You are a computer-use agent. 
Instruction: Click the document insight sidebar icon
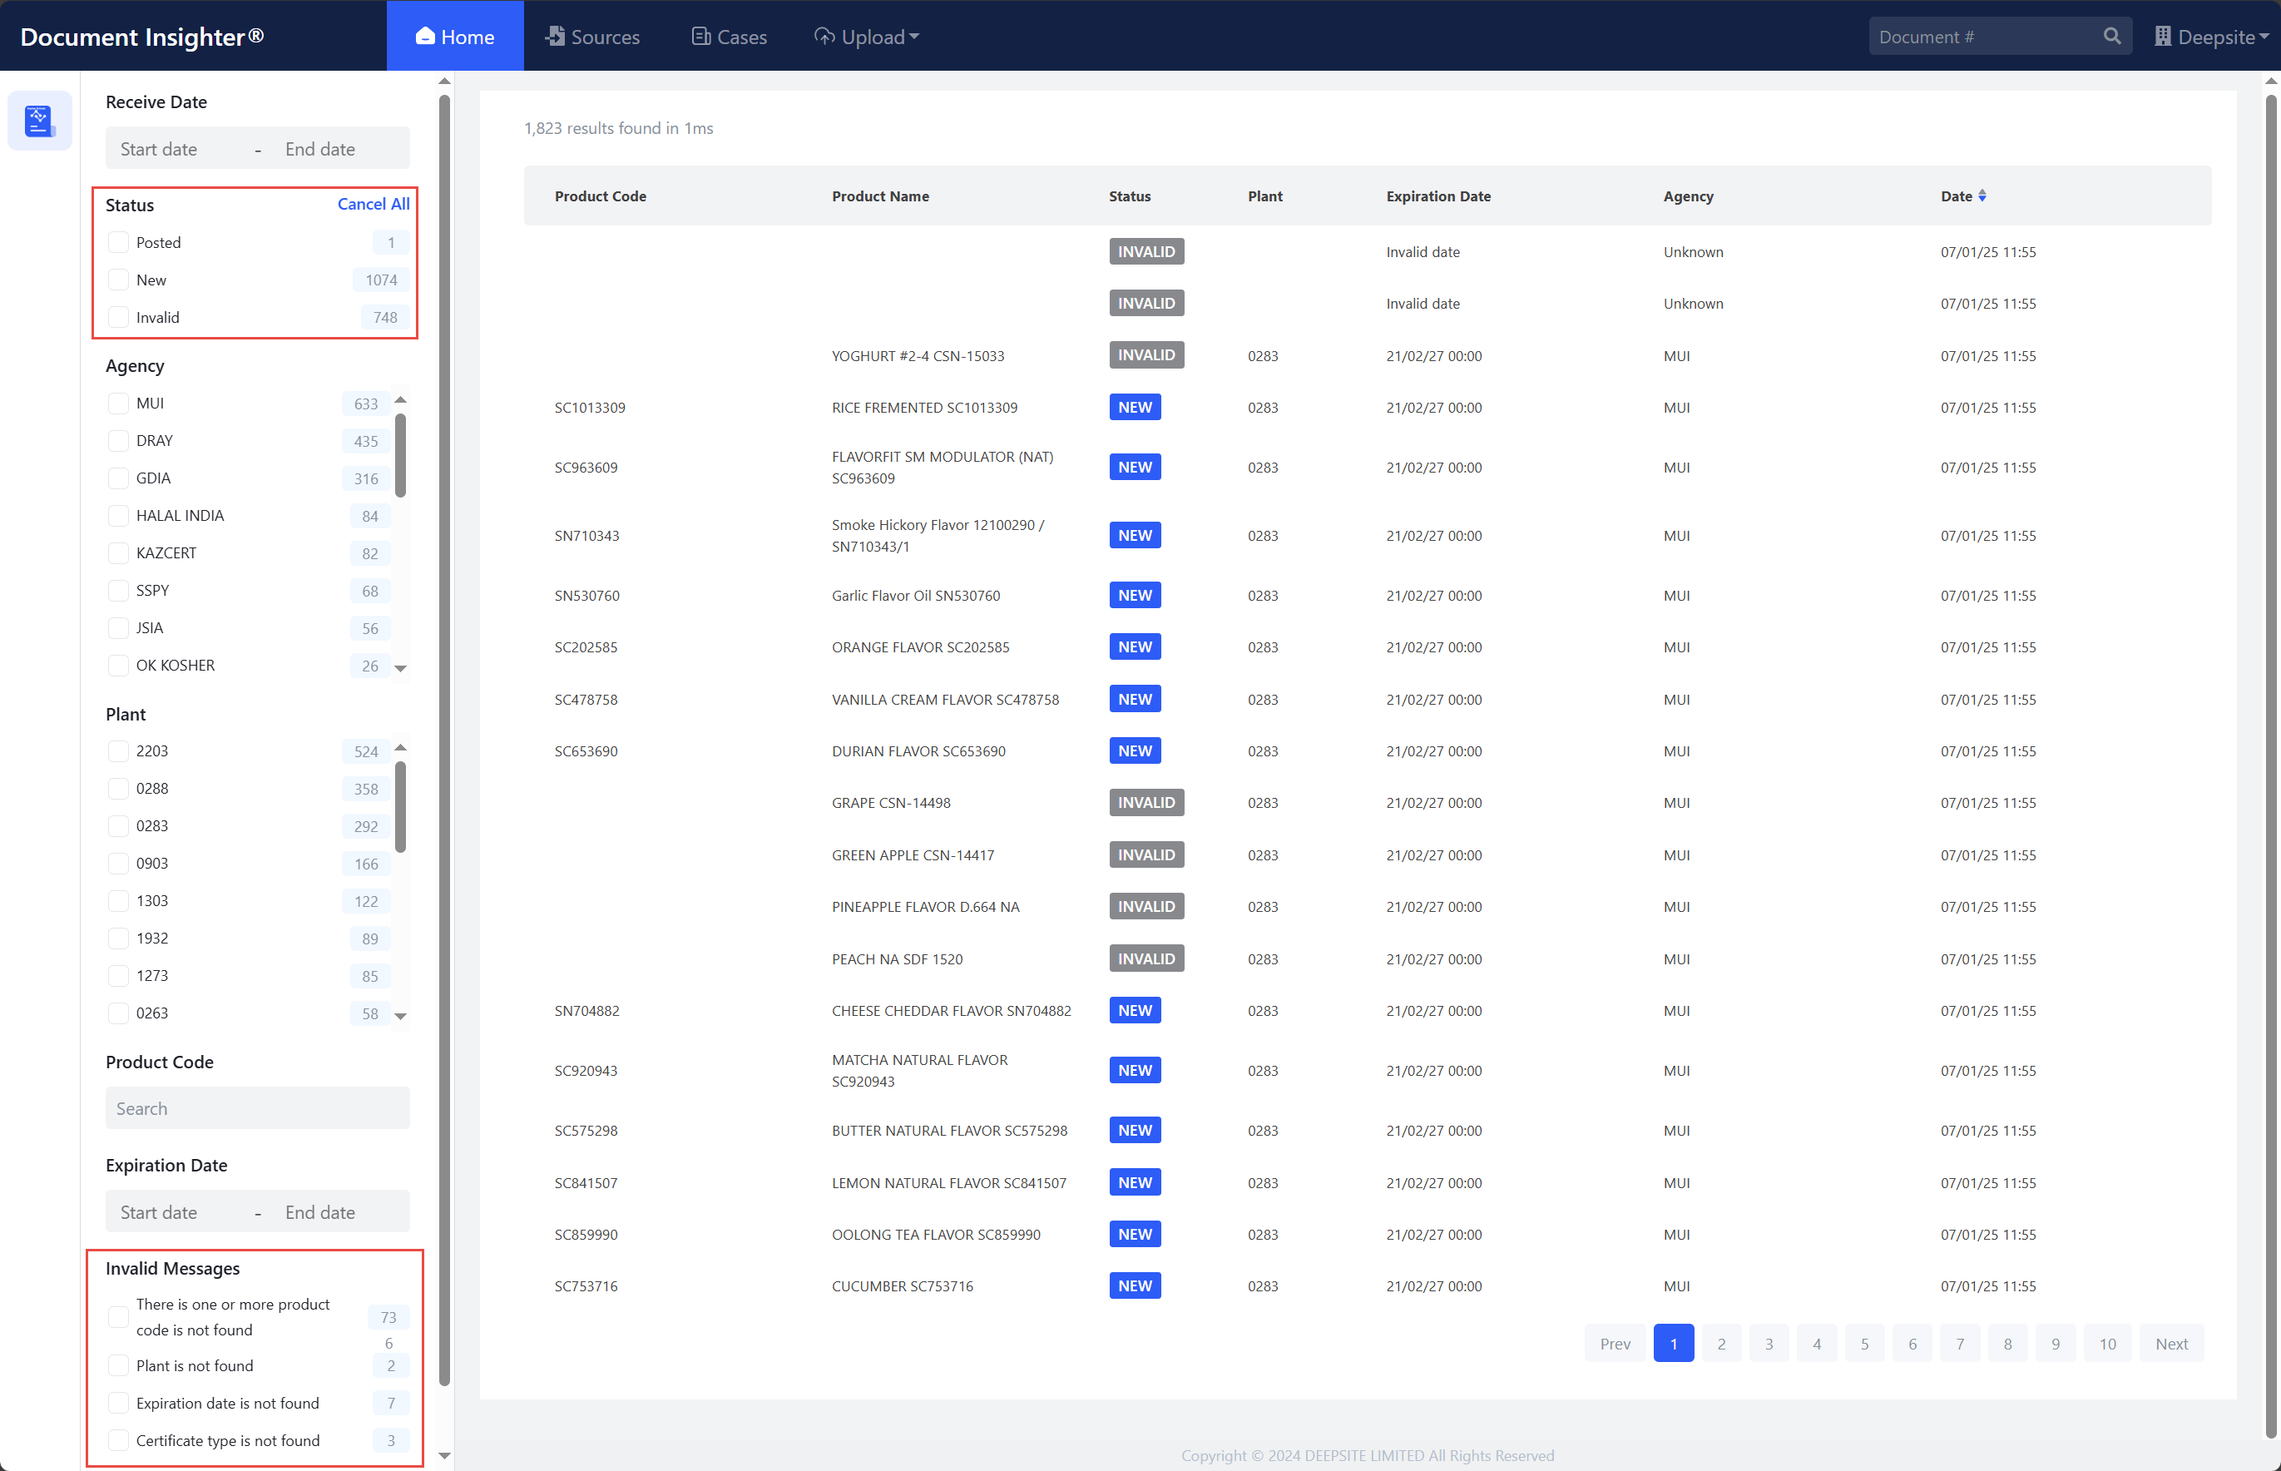coord(39,121)
